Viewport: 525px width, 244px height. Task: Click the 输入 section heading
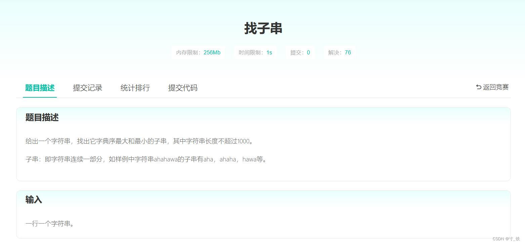pos(33,199)
